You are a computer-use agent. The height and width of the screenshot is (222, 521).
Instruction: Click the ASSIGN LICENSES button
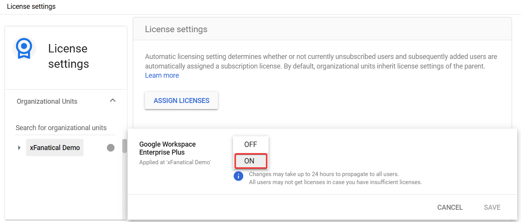click(182, 101)
